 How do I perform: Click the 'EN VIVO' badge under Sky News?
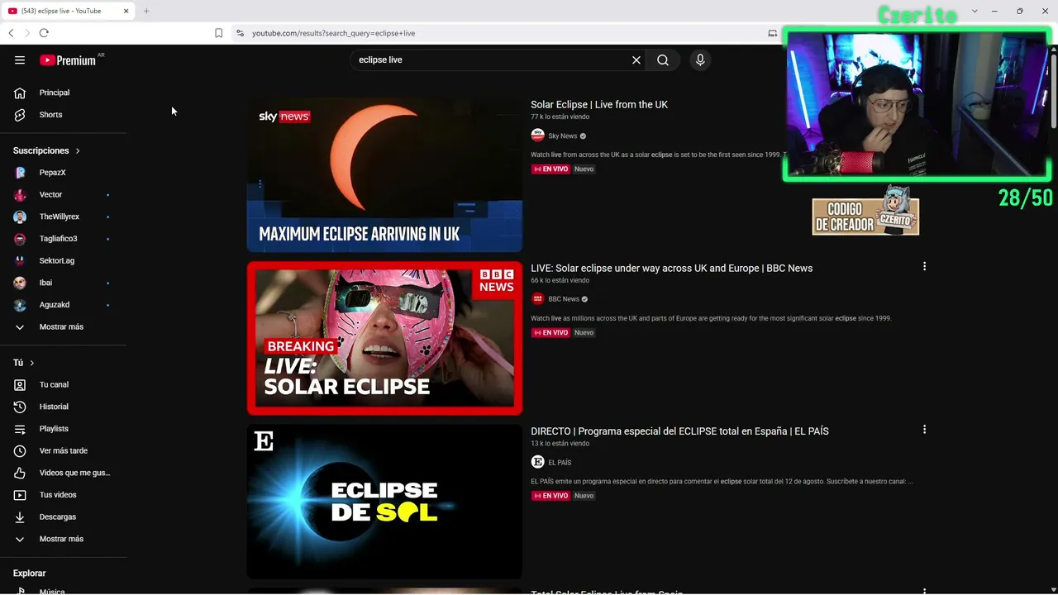pyautogui.click(x=550, y=169)
